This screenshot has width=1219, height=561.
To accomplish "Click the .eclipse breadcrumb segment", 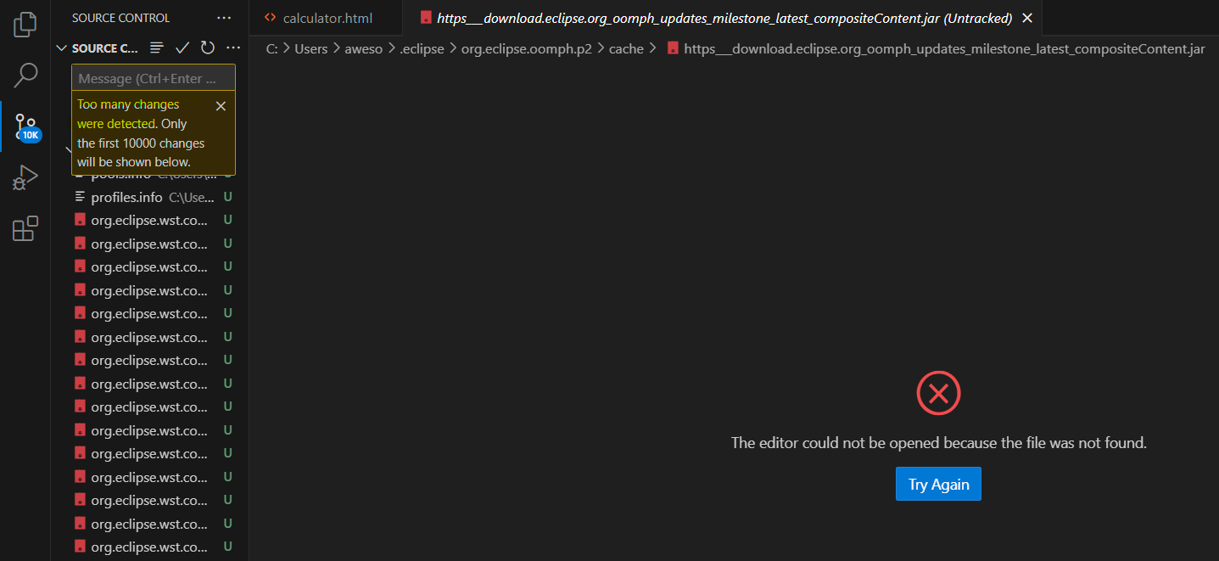I will (422, 49).
